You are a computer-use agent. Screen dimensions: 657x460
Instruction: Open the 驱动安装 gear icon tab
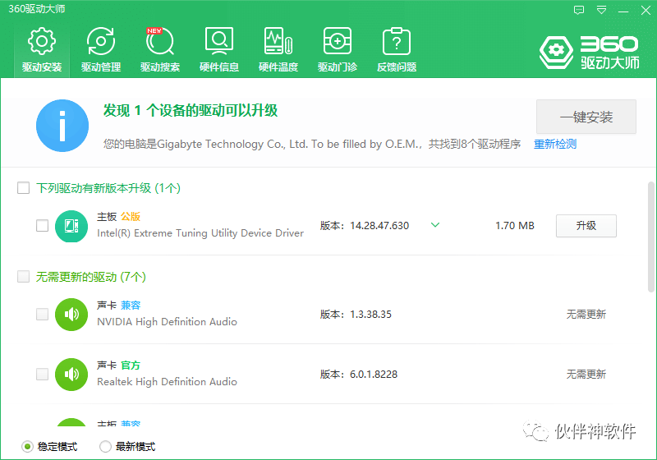42,50
